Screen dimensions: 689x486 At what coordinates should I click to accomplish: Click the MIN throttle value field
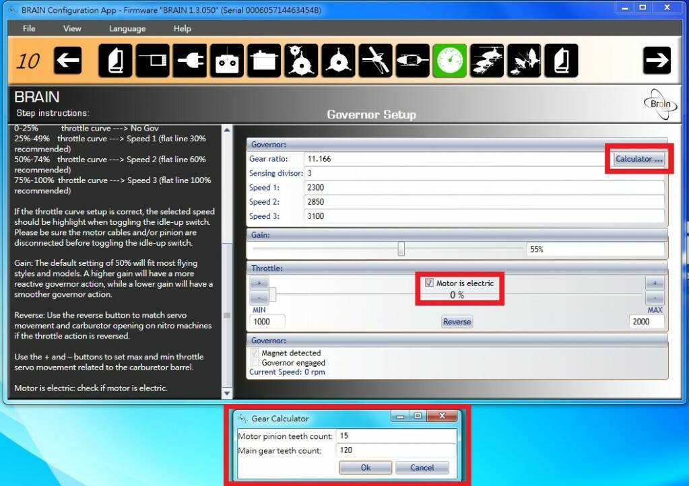[x=267, y=322]
